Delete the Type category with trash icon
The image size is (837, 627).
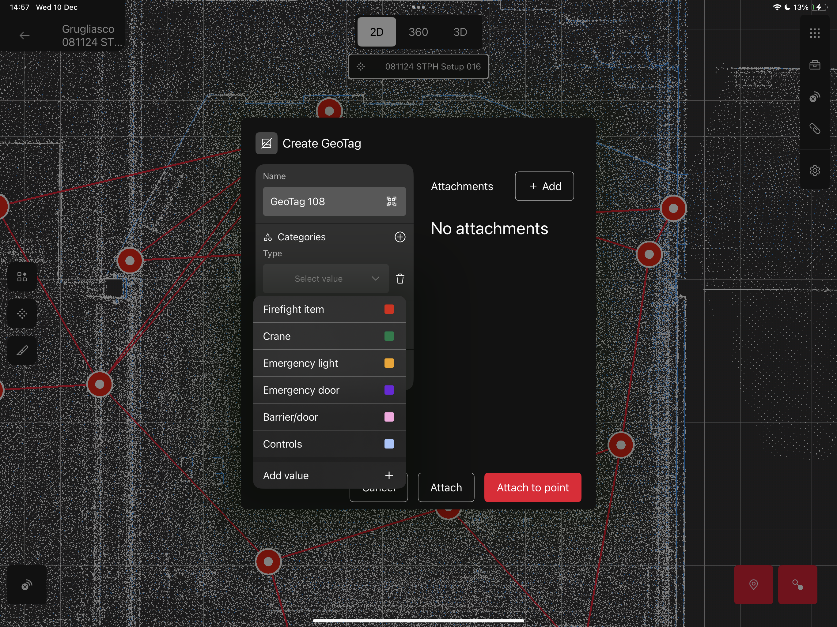[400, 279]
